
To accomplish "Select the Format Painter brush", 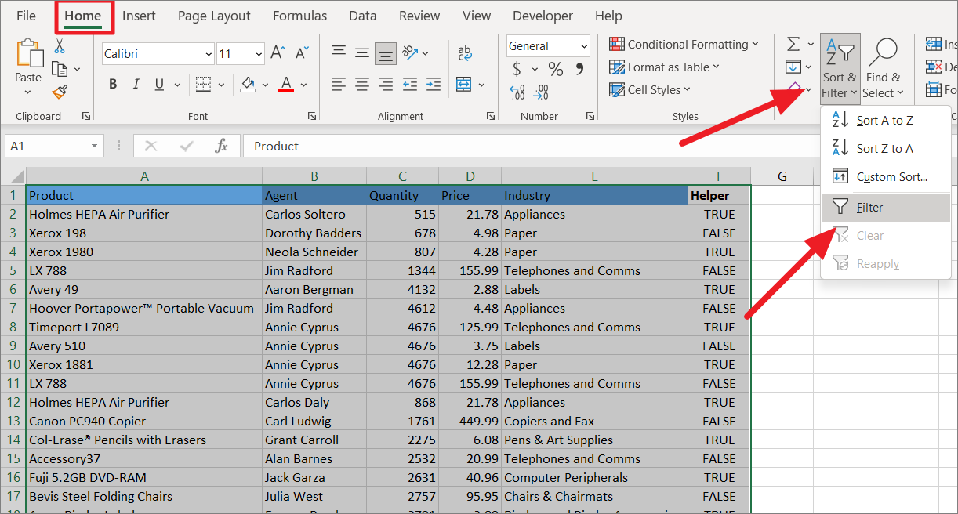I will coord(60,92).
